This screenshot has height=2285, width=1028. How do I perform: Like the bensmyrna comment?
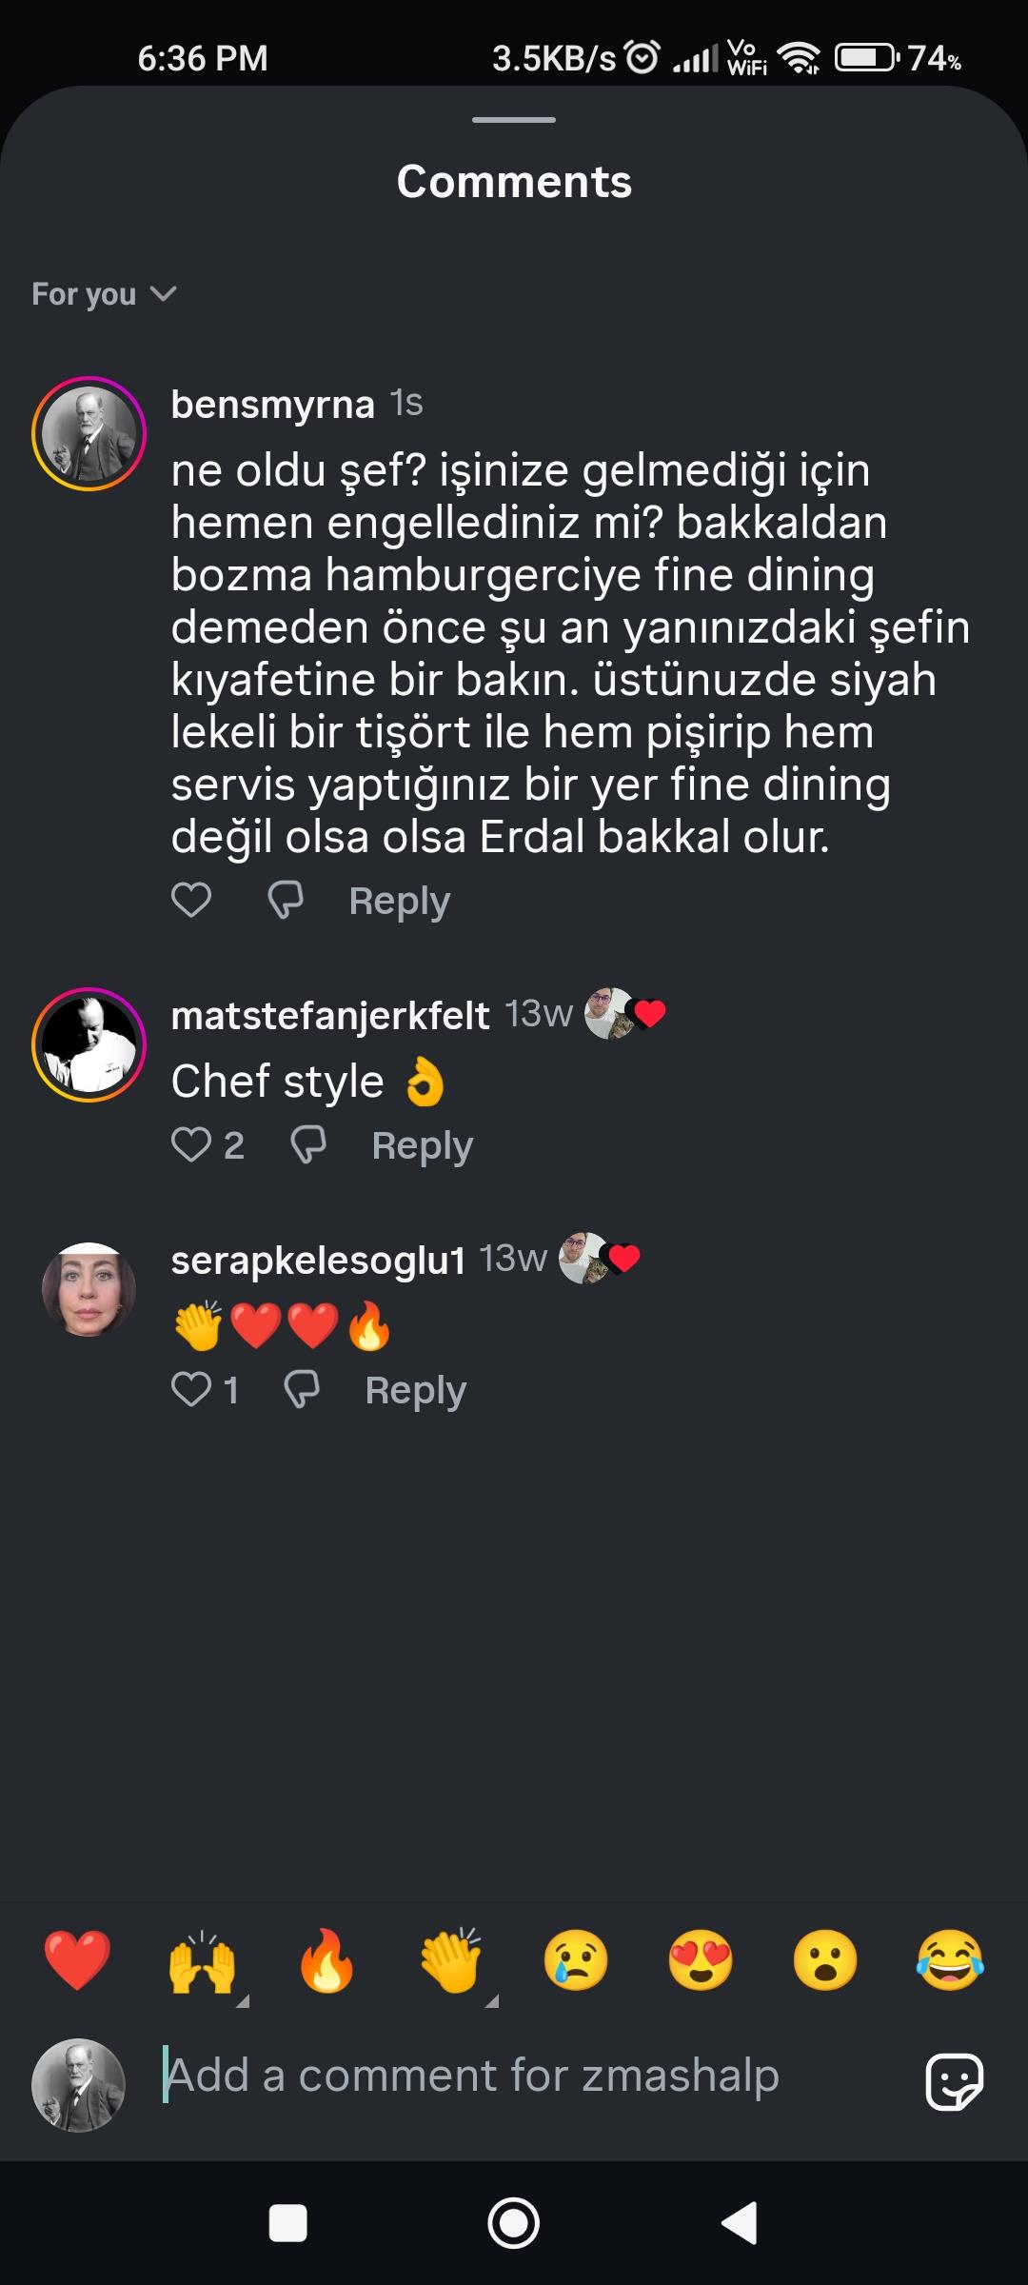[x=191, y=900]
